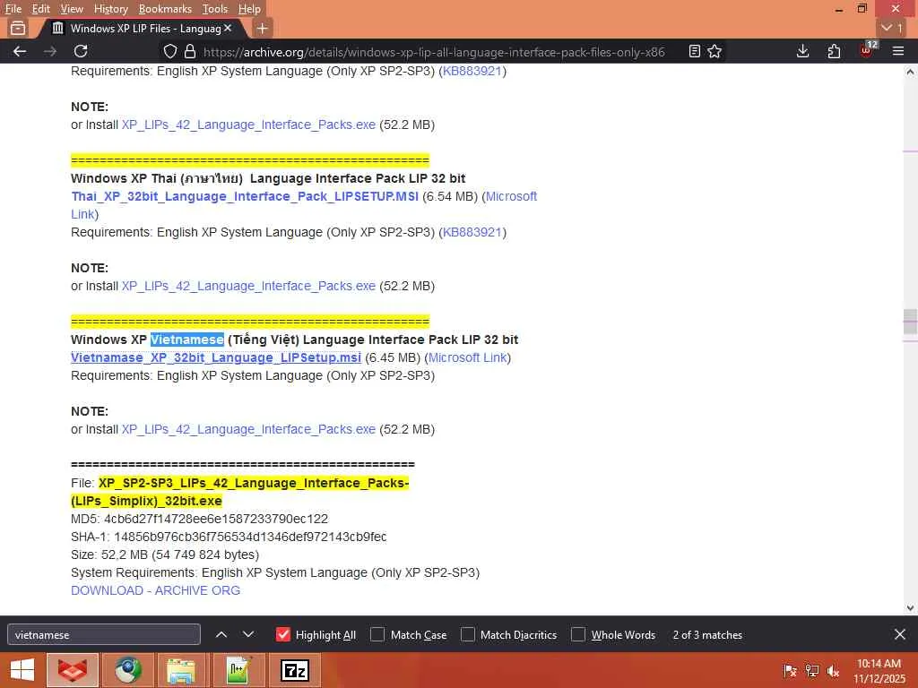Open the Firefox View icon in the tab bar

(18, 28)
